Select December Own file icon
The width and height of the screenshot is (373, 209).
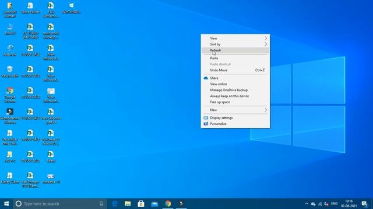(10, 138)
